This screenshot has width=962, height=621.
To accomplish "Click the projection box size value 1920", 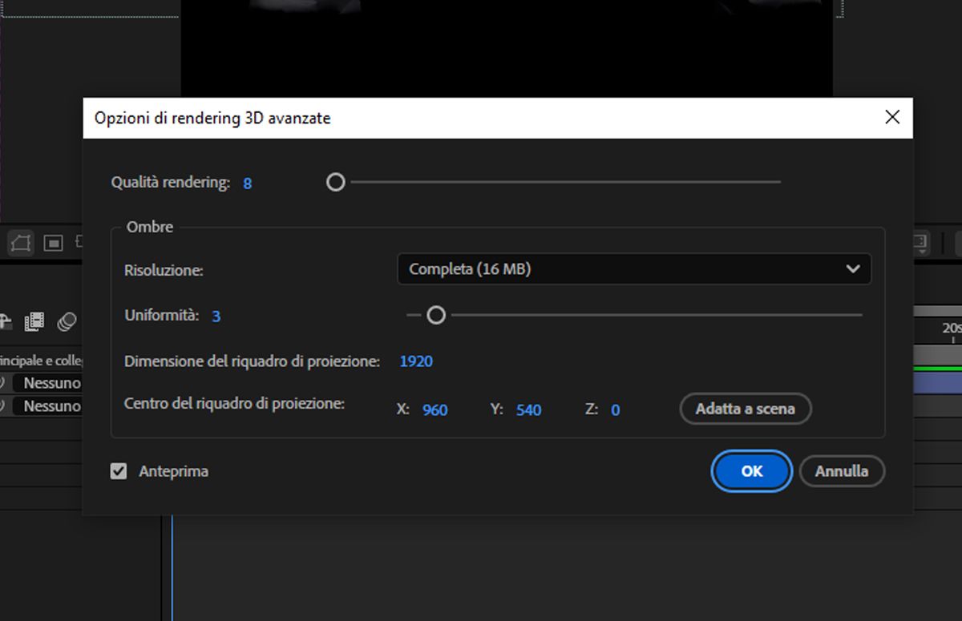I will click(x=415, y=361).
